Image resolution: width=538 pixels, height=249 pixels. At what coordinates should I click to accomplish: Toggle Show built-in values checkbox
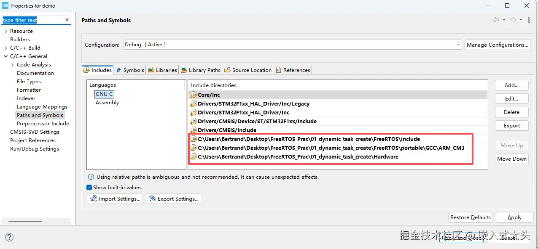tap(89, 188)
